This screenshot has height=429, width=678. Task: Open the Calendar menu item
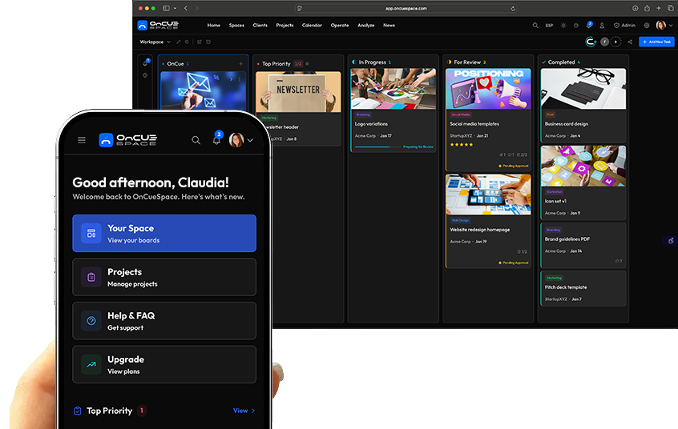coord(312,26)
